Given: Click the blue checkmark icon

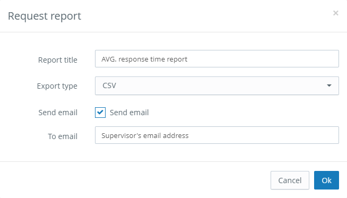Looking at the screenshot, I should (100, 112).
